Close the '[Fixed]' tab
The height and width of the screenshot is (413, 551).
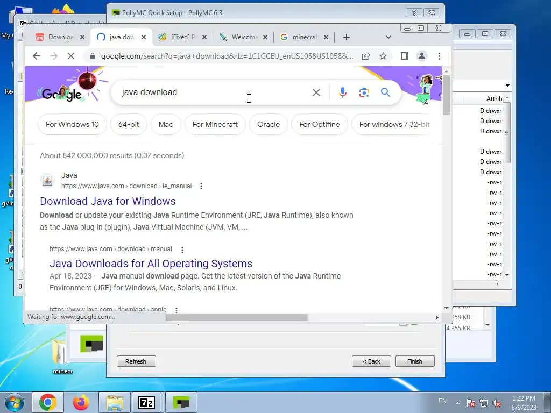click(204, 37)
